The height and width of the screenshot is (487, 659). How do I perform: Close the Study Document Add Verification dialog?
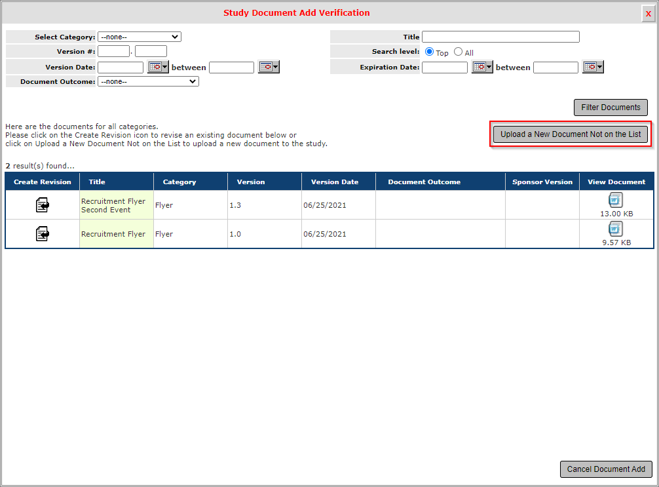pos(648,14)
